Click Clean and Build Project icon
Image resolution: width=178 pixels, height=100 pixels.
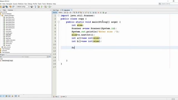[39, 7]
